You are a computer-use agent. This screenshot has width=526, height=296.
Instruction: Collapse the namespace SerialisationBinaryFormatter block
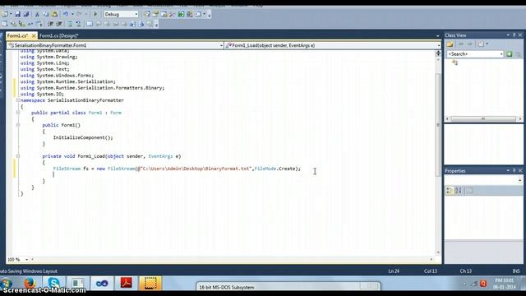click(x=18, y=100)
